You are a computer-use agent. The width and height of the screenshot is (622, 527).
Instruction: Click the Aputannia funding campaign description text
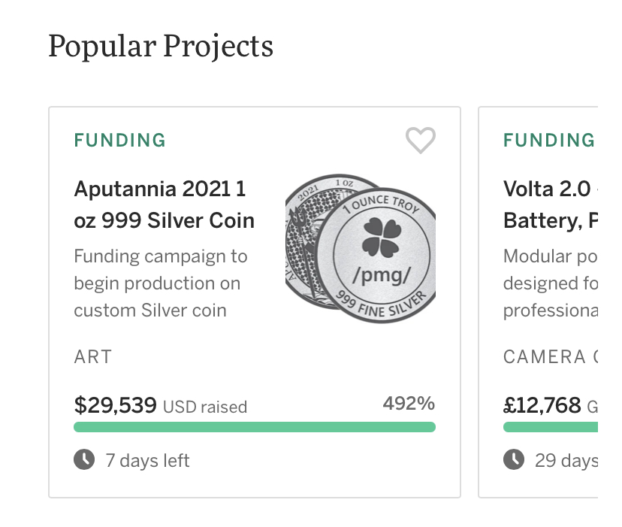tap(160, 283)
